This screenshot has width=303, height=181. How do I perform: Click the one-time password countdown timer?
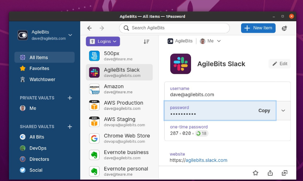click(x=202, y=133)
